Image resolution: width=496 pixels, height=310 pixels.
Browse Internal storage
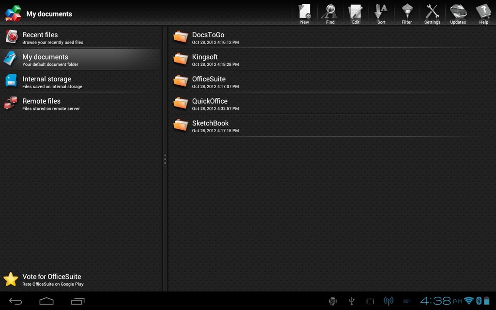pos(81,81)
